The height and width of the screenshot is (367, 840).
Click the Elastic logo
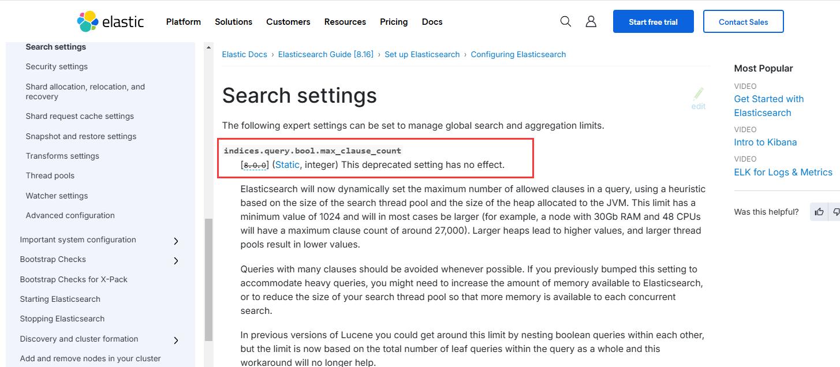tap(110, 21)
